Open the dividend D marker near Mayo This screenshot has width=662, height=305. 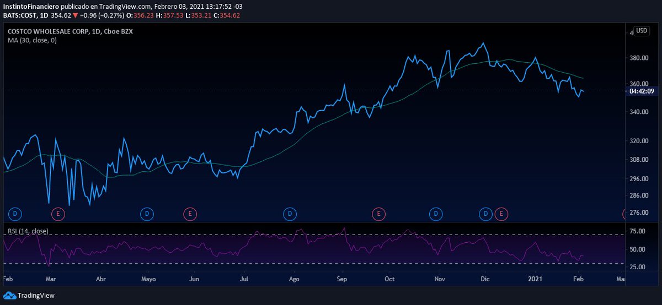[147, 213]
